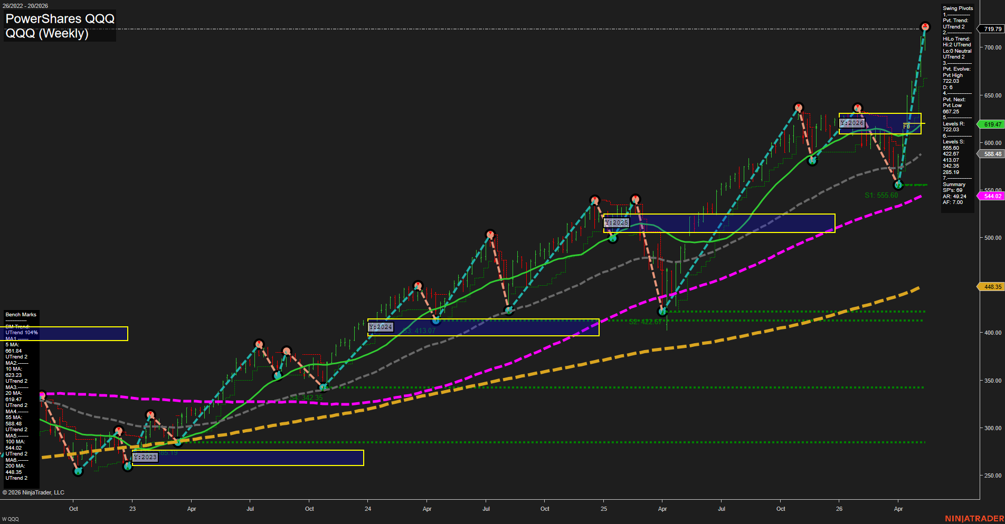
Task: Click the Levels S: label
Action: coord(953,142)
